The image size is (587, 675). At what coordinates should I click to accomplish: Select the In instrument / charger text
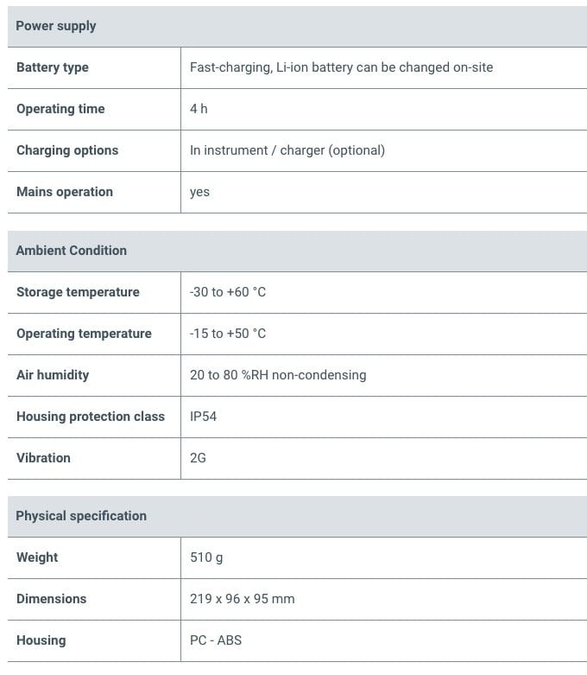[287, 150]
